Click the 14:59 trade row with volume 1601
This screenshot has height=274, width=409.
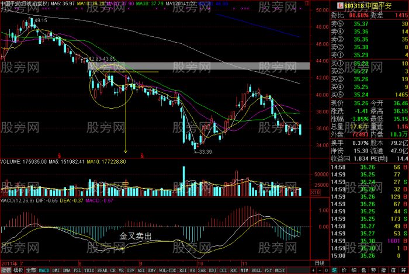click(369, 241)
